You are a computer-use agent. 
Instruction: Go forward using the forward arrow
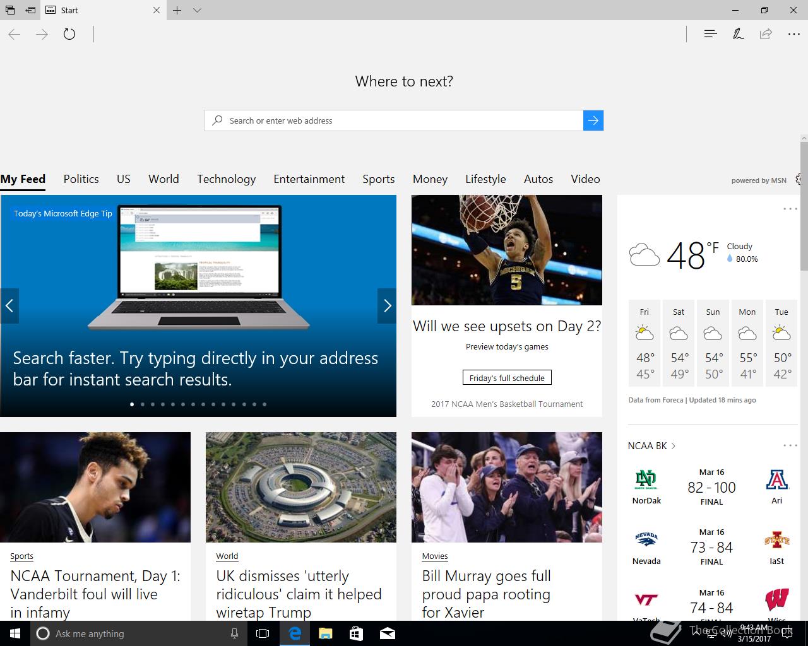click(x=42, y=34)
